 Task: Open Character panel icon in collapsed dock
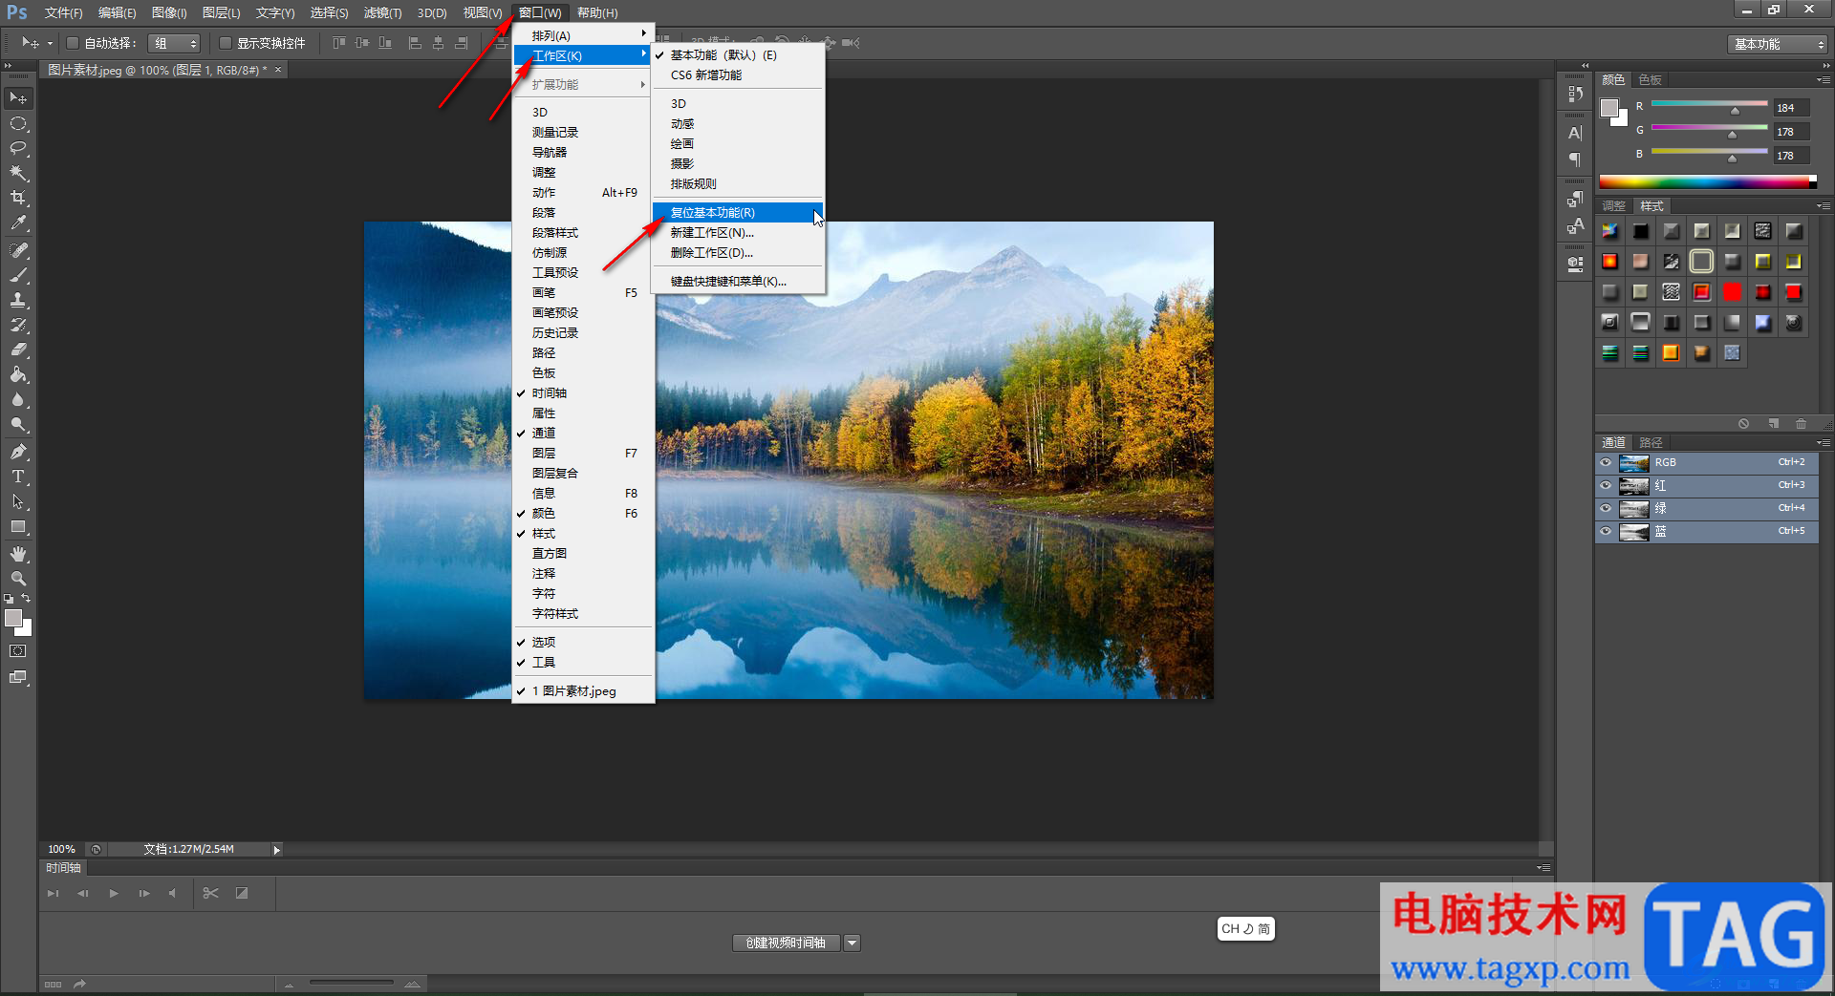click(1575, 134)
